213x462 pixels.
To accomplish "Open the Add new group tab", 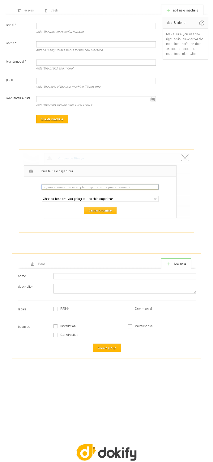I will coord(176,264).
